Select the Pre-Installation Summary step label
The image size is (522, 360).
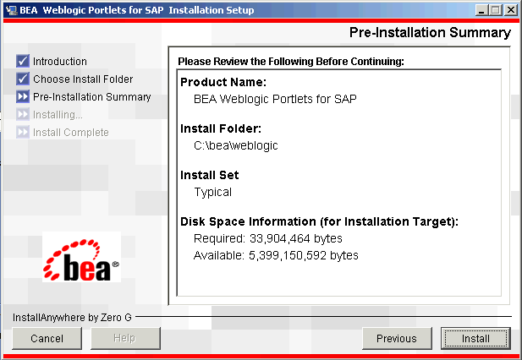click(92, 97)
